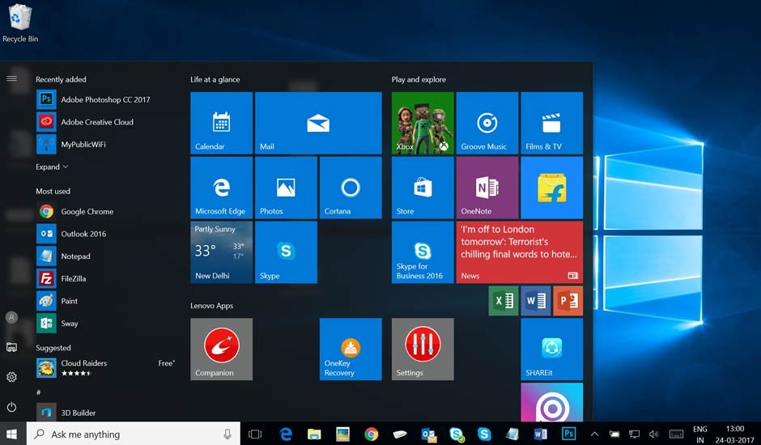Click the Lenovo Apps group header
The height and width of the screenshot is (445, 761).
coord(211,306)
